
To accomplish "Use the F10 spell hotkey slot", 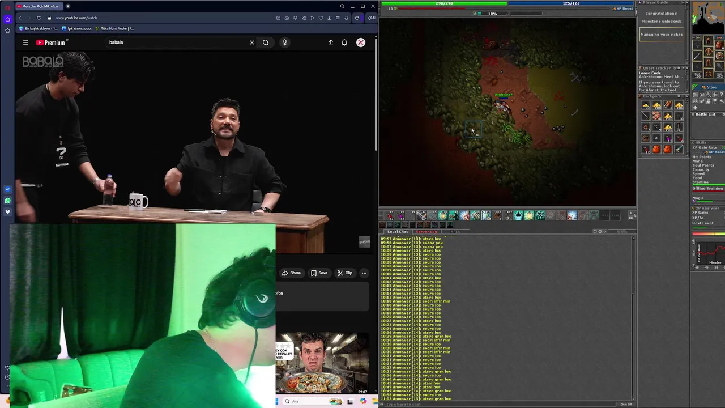I will [x=486, y=215].
